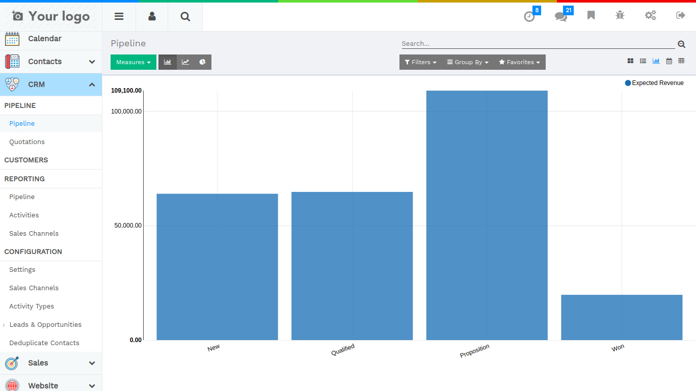Open the Pipeline item under the PIPELINE section
The image size is (696, 391).
tap(22, 124)
